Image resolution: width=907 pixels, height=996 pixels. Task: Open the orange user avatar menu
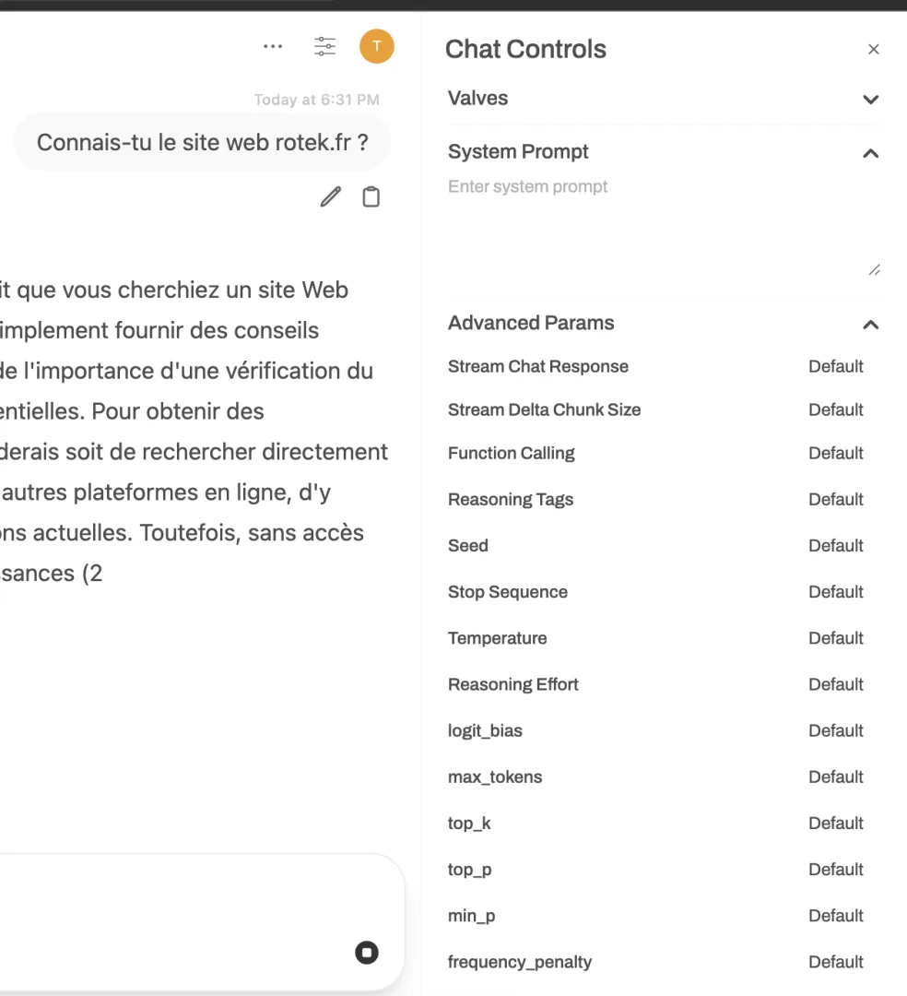tap(377, 46)
